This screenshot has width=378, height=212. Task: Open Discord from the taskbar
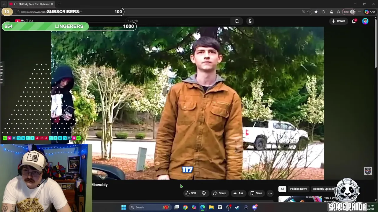[x=255, y=207]
